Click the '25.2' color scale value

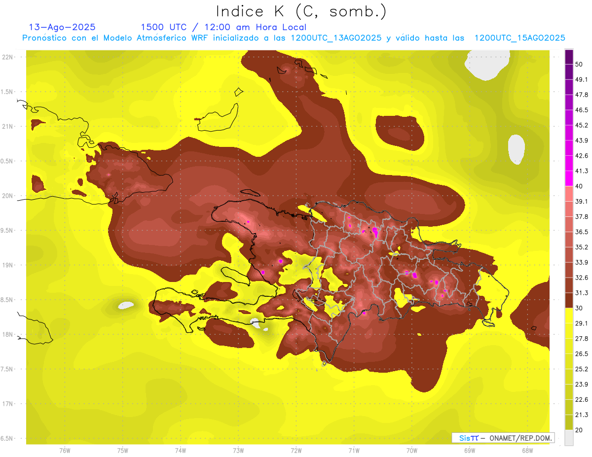[x=581, y=369]
